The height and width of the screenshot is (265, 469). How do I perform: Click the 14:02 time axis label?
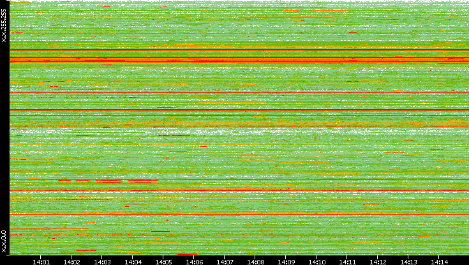[x=71, y=262]
